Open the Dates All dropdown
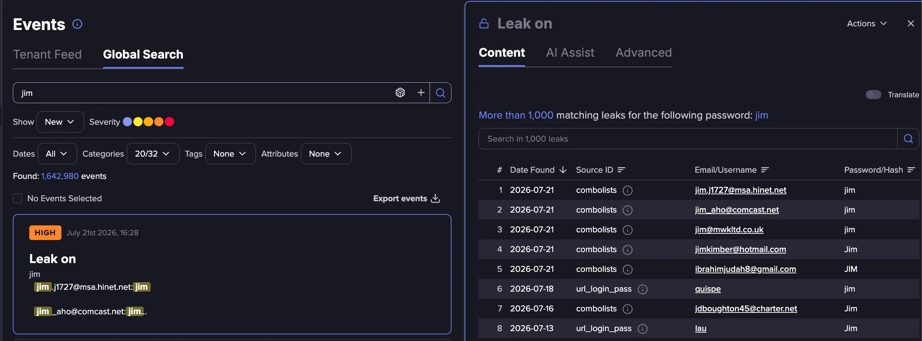The height and width of the screenshot is (341, 922). pyautogui.click(x=57, y=154)
